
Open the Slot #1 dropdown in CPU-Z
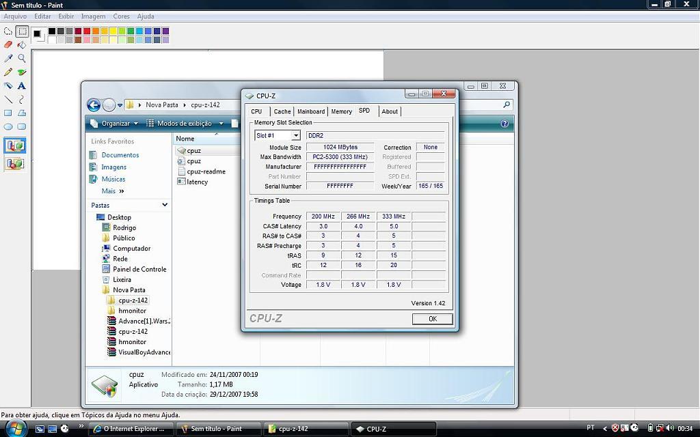295,136
